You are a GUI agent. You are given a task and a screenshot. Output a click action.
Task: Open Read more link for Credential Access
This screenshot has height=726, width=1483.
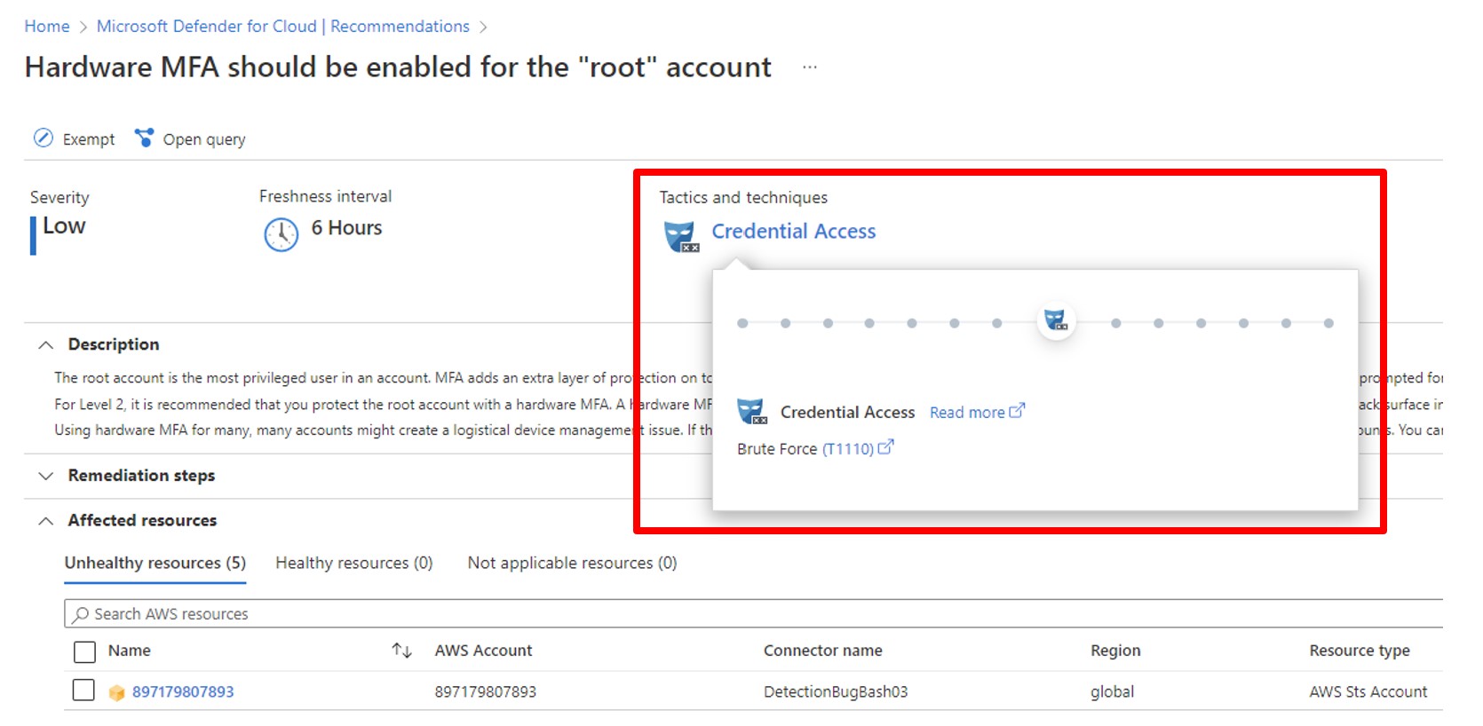(x=977, y=412)
